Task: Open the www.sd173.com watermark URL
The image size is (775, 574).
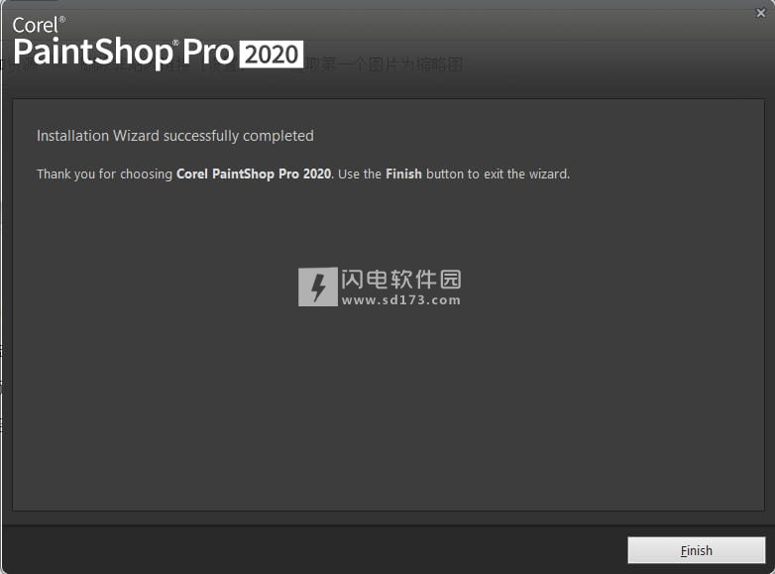Action: pos(400,300)
